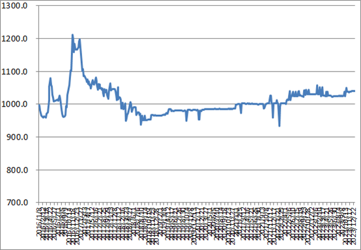Click the vertical y-axis line
The width and height of the screenshot is (361, 250).
[38, 104]
